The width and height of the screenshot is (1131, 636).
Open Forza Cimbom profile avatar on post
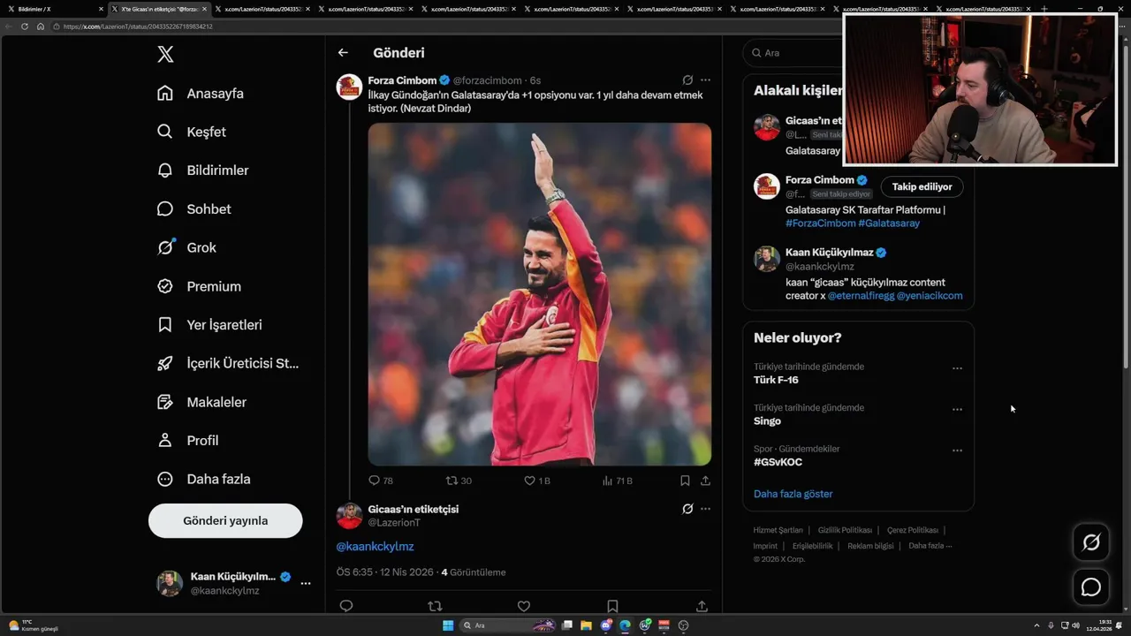350,87
